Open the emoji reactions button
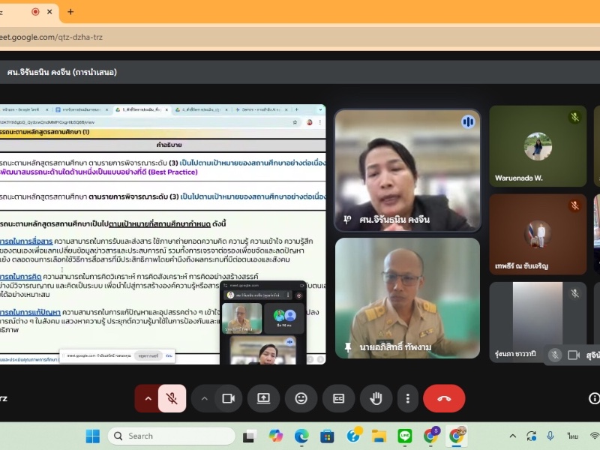The image size is (600, 450). [301, 398]
